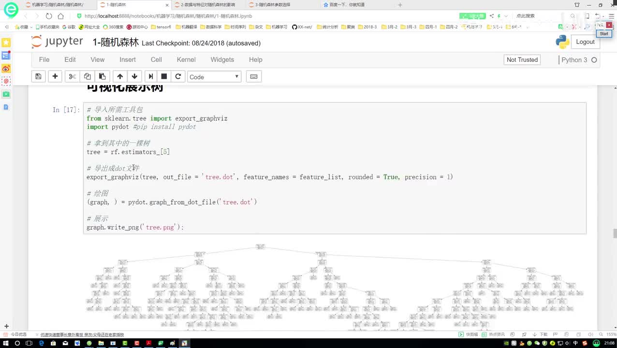Click the 今日优选 status bar item
The height and width of the screenshot is (348, 617).
coord(15,334)
